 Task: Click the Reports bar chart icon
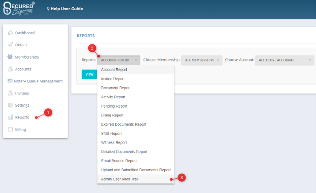(10, 117)
